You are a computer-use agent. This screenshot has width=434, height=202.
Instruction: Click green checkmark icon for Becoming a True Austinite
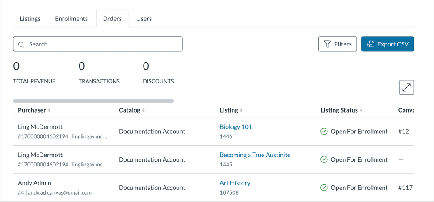[324, 160]
